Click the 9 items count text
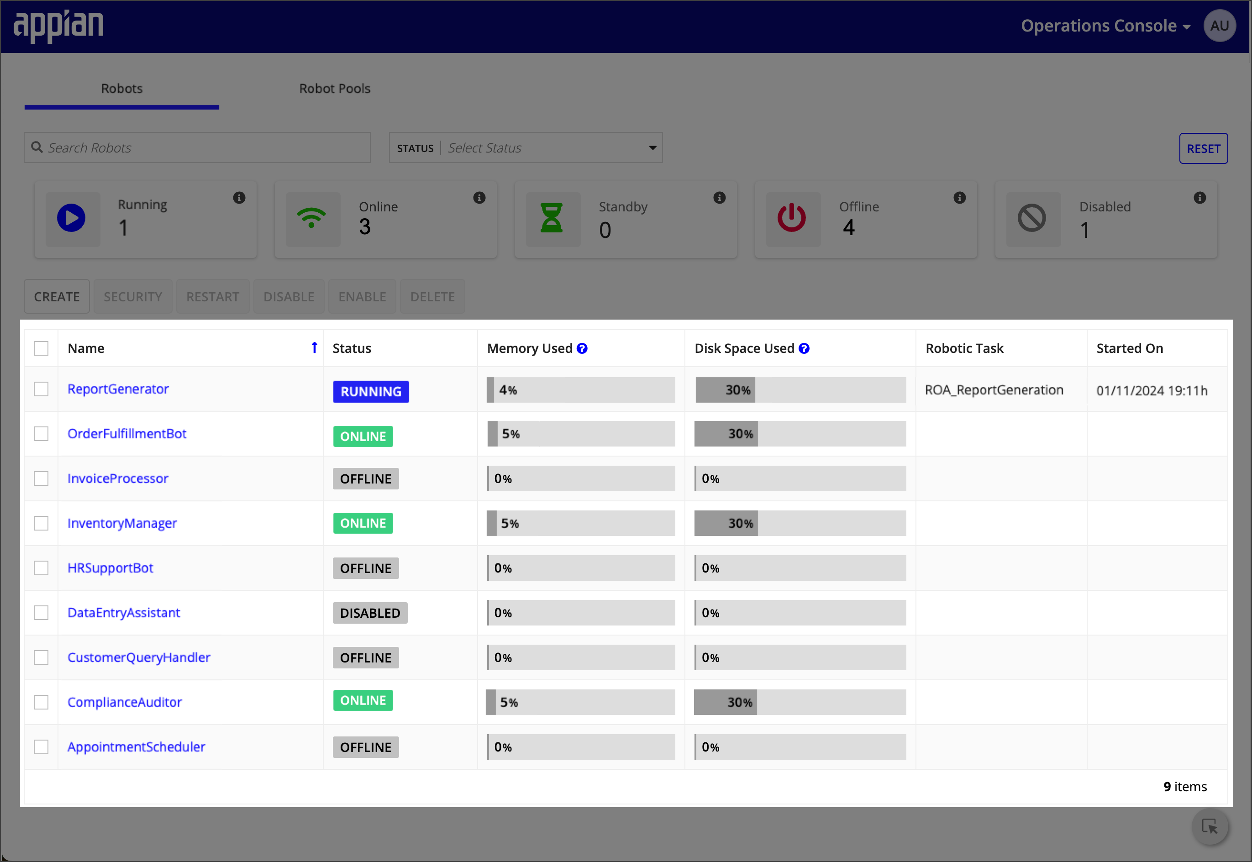Image resolution: width=1252 pixels, height=862 pixels. [1185, 787]
